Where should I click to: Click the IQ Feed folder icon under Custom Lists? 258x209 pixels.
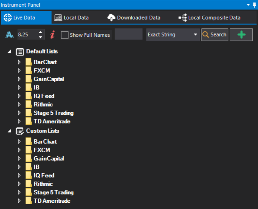(29, 175)
